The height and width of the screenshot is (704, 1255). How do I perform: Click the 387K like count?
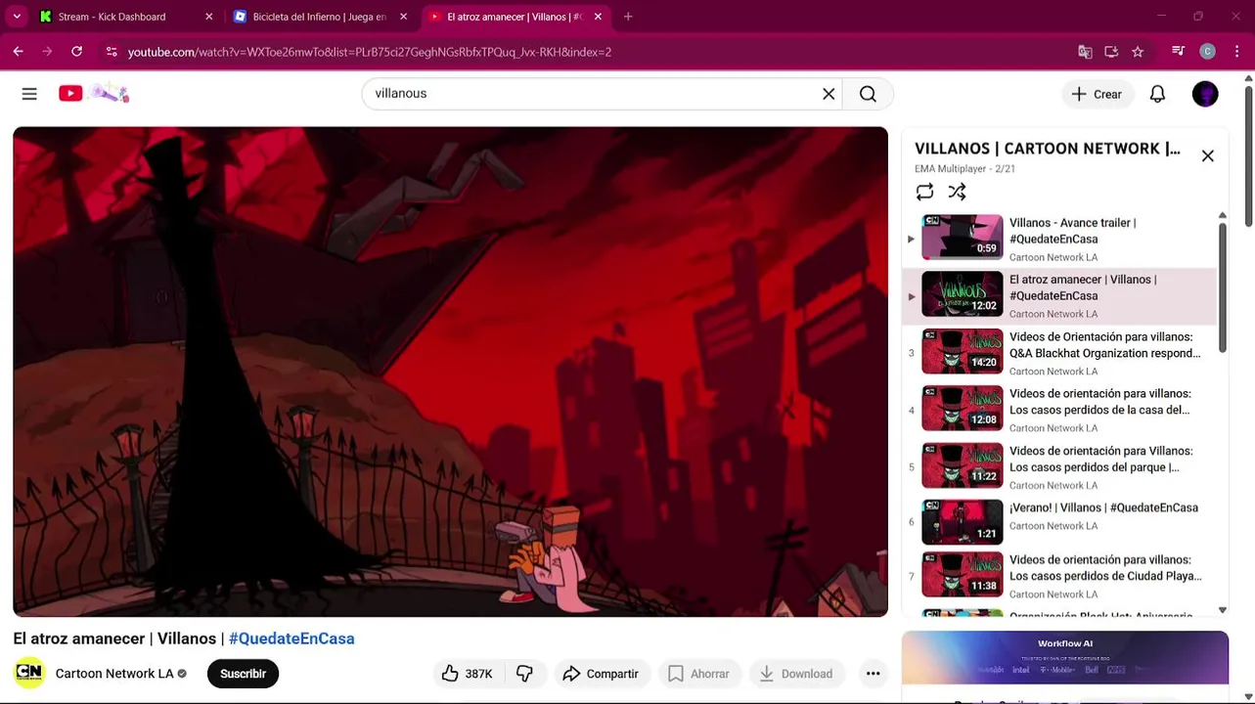pos(478,674)
